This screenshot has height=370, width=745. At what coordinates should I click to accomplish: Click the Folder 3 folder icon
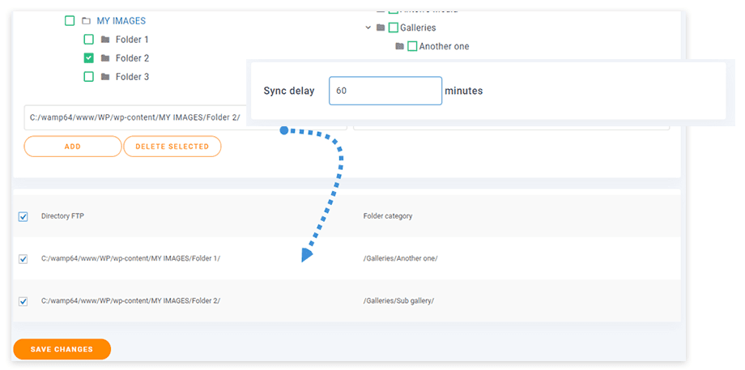[x=105, y=77]
